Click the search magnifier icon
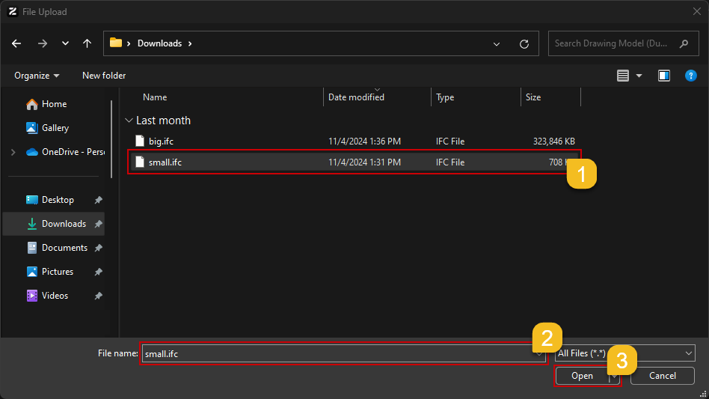The image size is (709, 399). tap(684, 43)
